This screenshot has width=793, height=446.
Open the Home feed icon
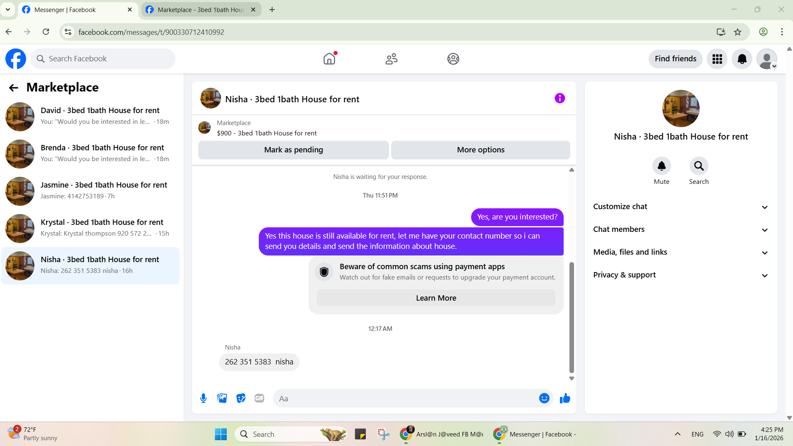pos(329,59)
